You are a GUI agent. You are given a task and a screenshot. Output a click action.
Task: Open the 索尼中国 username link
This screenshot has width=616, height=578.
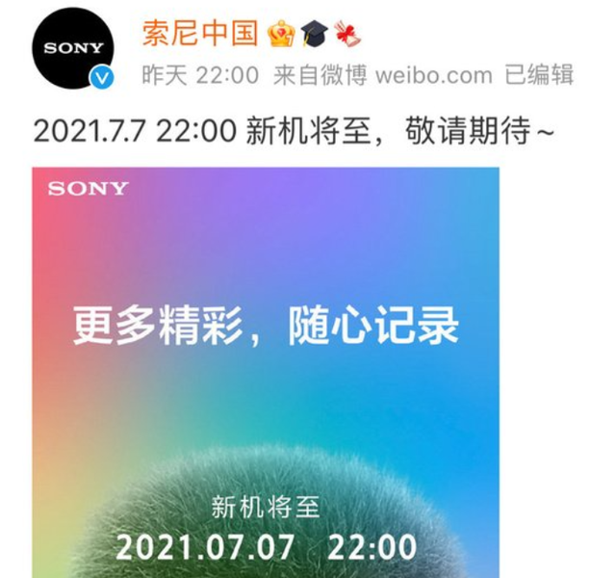tap(200, 33)
